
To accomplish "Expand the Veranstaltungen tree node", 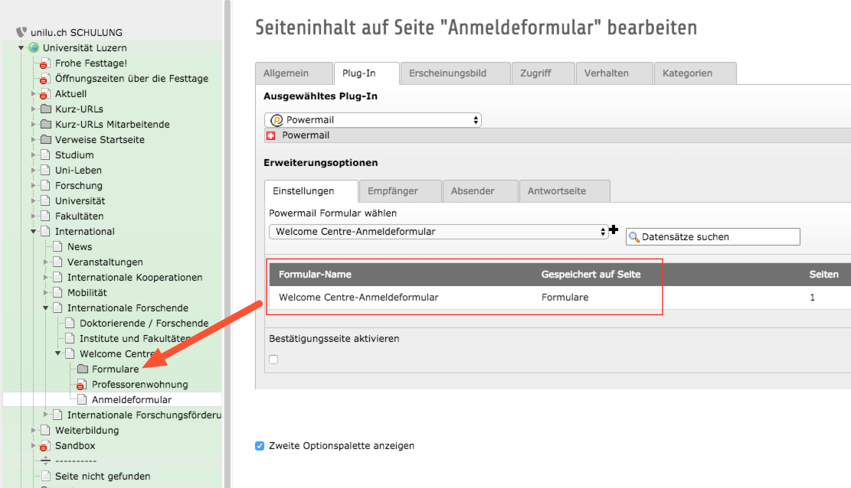I will (46, 262).
